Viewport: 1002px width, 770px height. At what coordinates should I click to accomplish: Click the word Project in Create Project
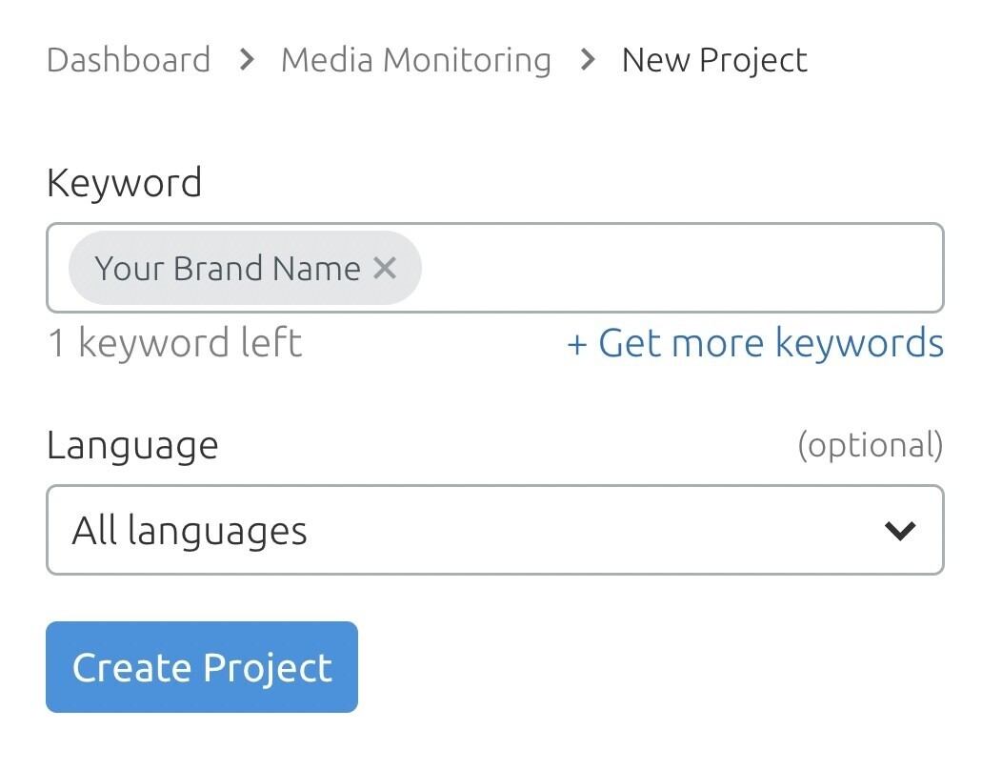(268, 669)
